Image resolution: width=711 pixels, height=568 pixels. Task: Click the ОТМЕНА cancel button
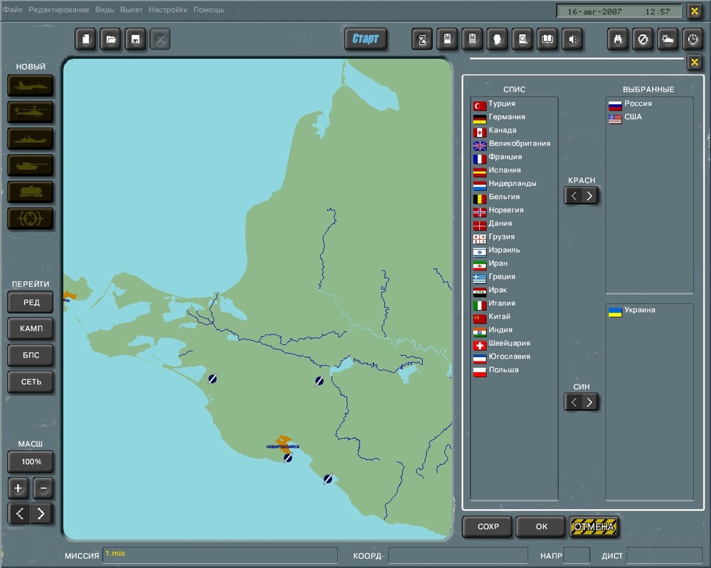pos(594,527)
